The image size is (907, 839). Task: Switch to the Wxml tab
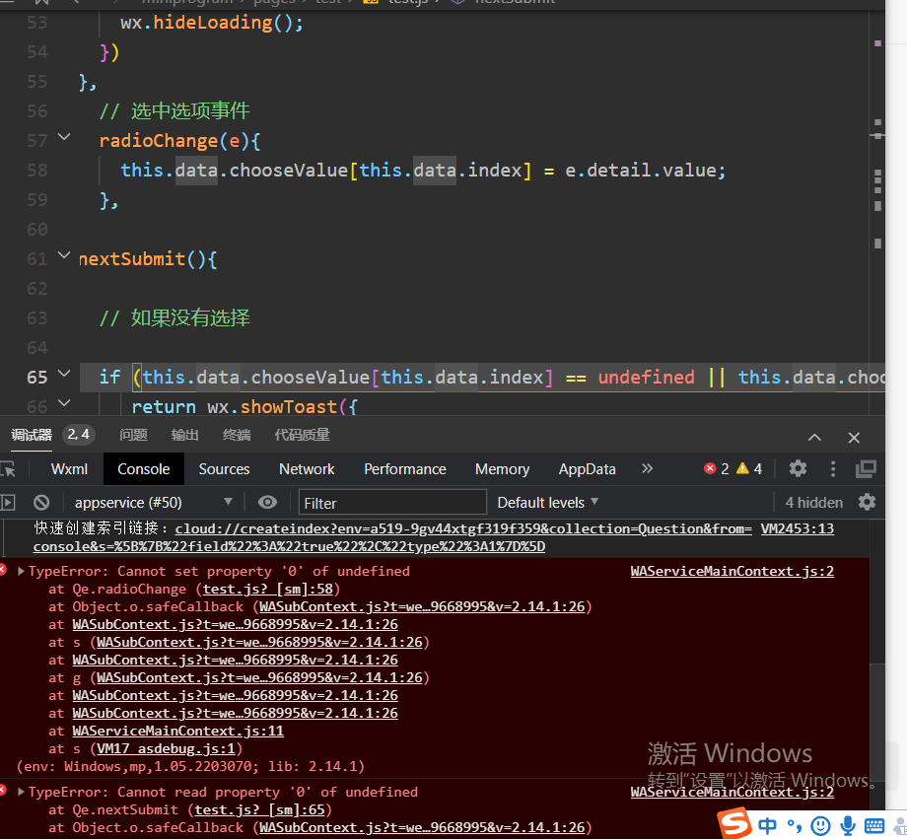coord(69,468)
